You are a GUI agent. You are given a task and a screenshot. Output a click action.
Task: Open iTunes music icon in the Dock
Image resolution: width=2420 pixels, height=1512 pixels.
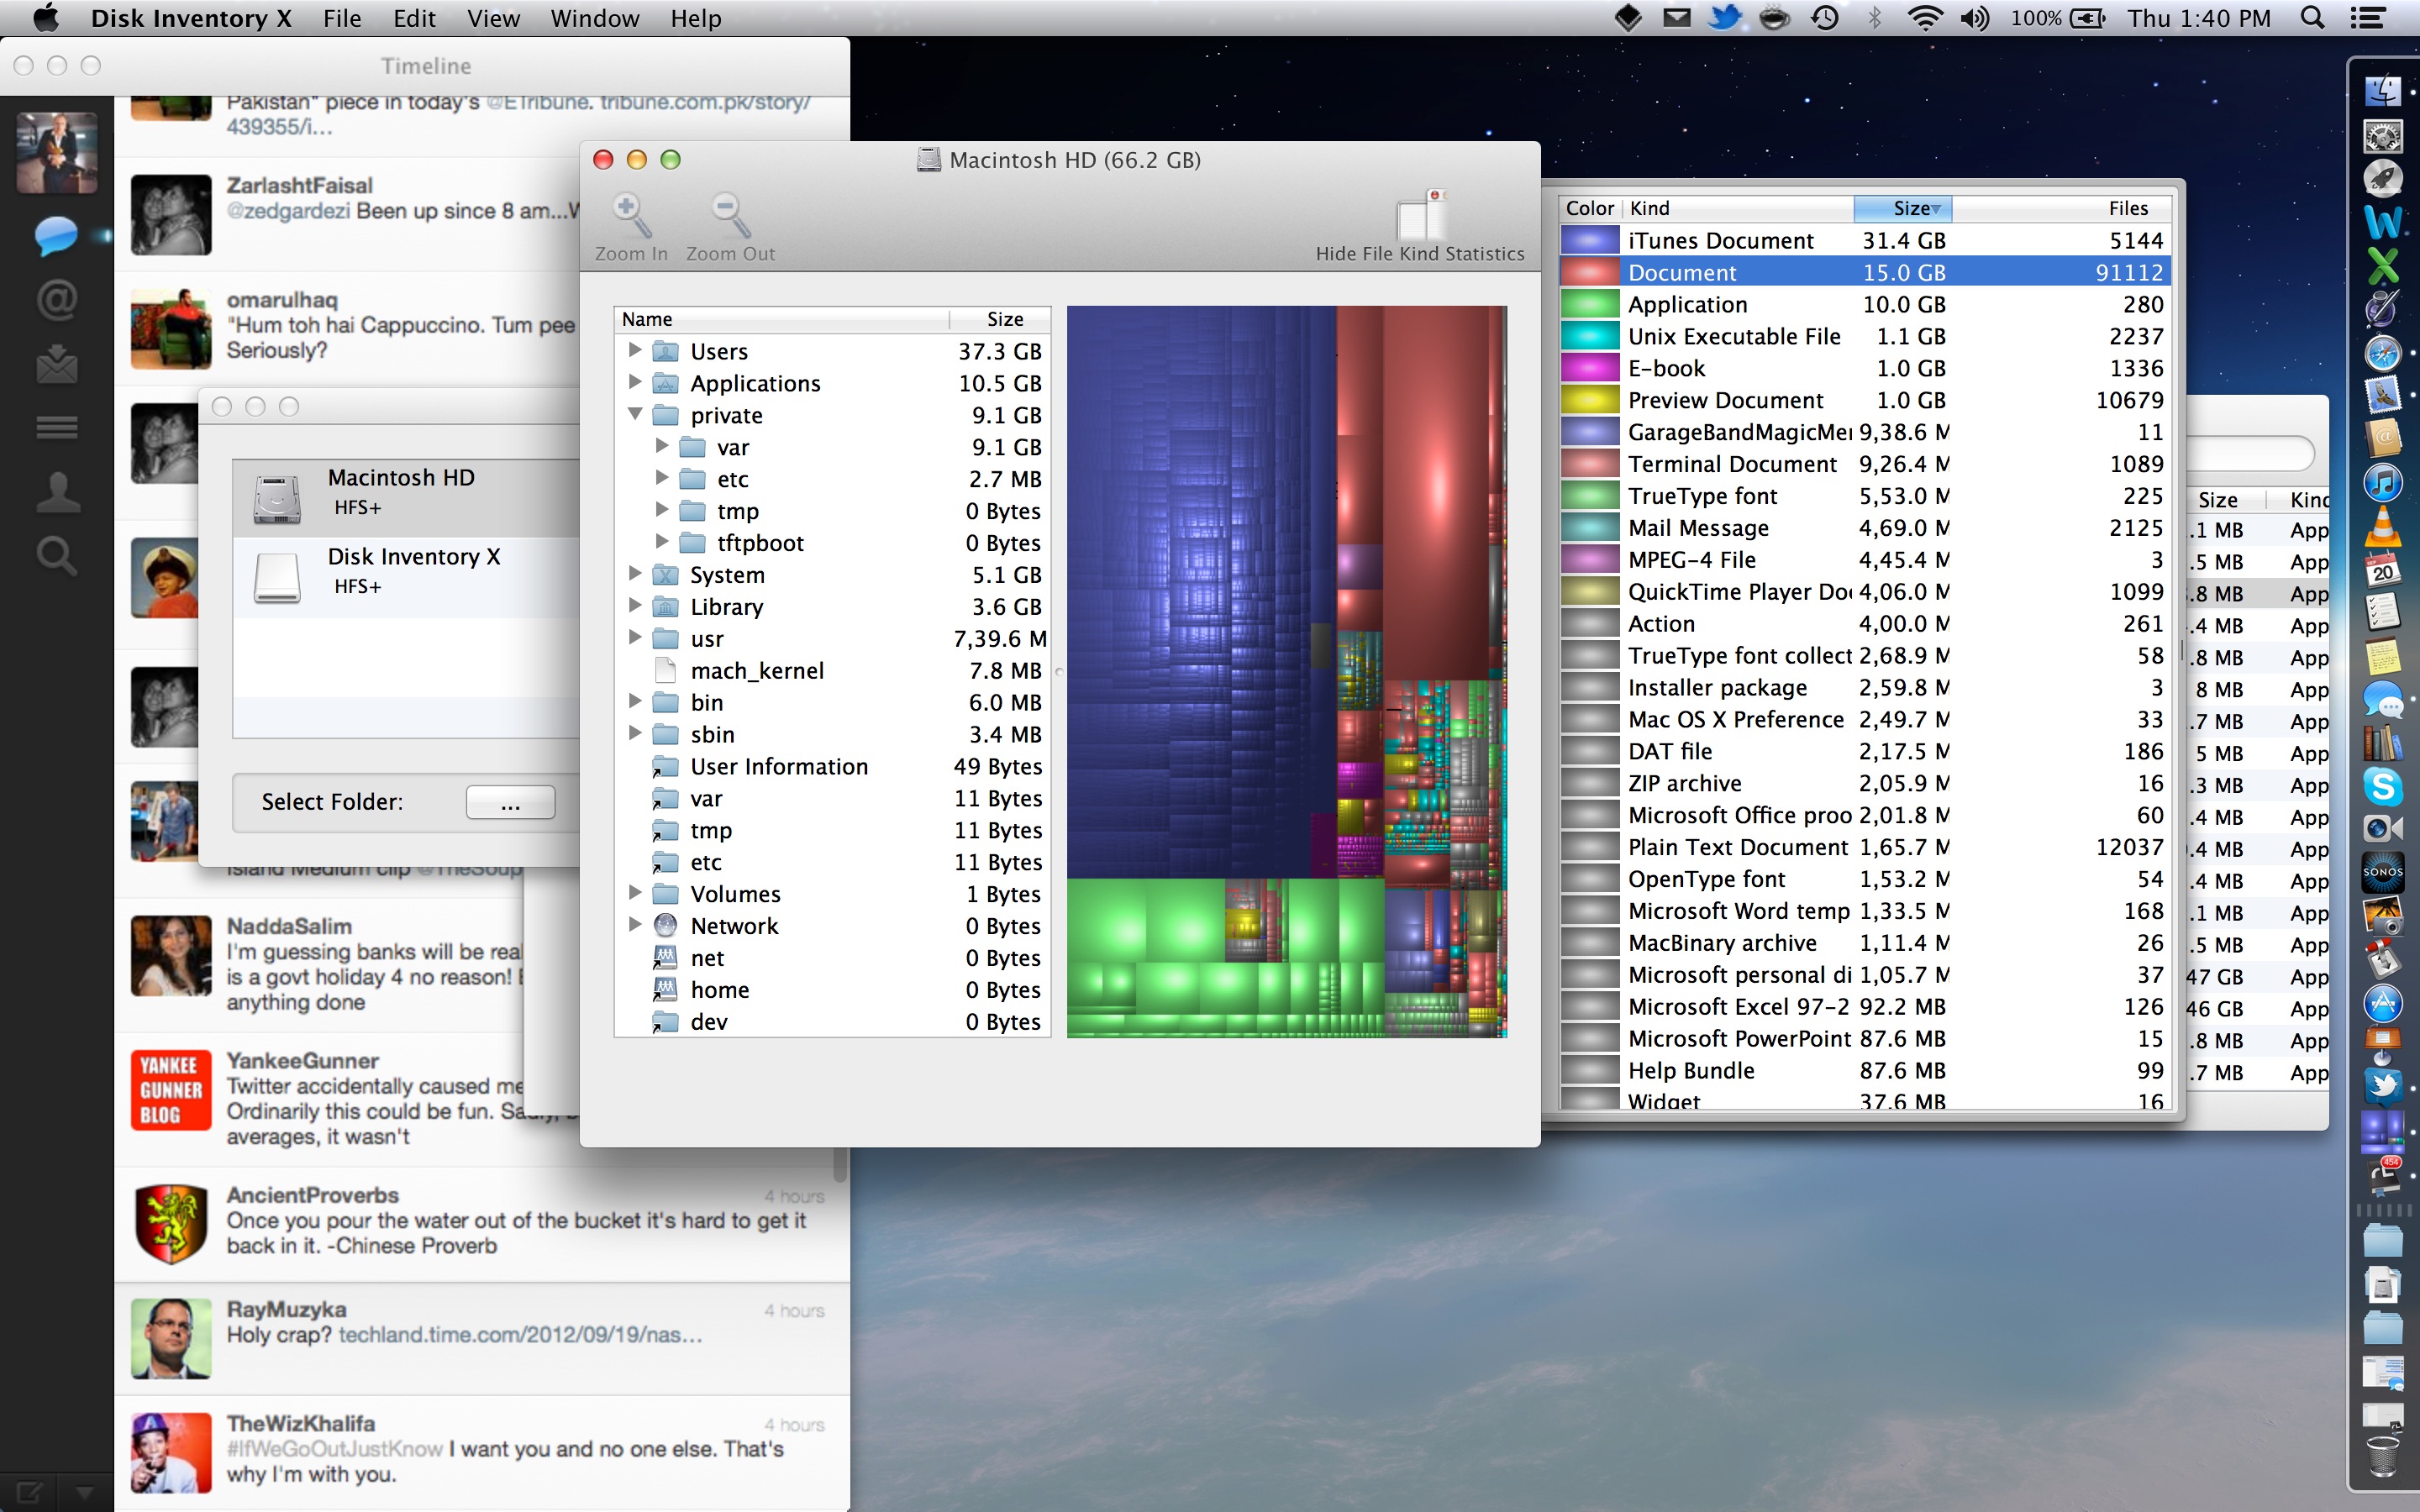2383,483
